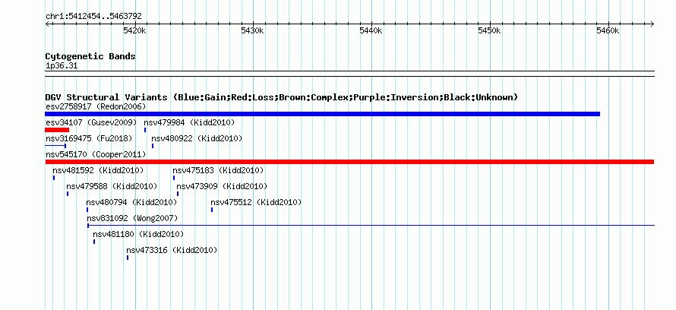Open the esv34107 (Gusev2009) label
The image size is (676, 310).
point(91,122)
